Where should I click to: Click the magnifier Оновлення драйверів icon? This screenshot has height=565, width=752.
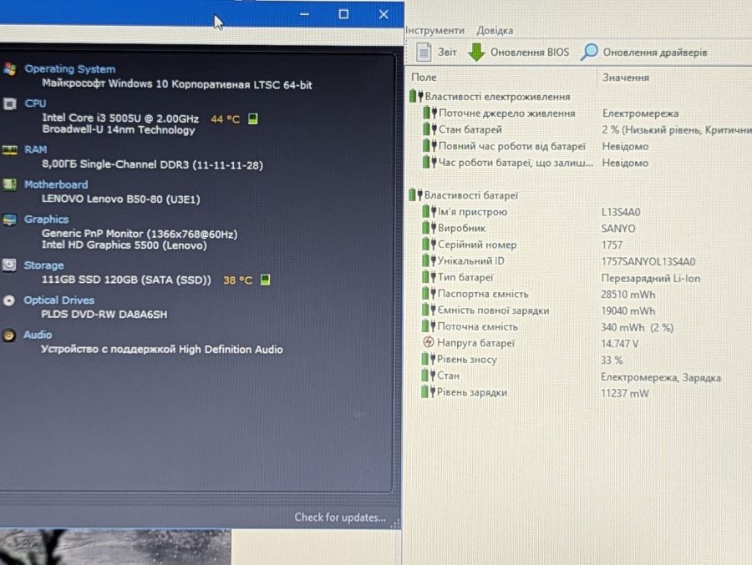click(x=589, y=53)
